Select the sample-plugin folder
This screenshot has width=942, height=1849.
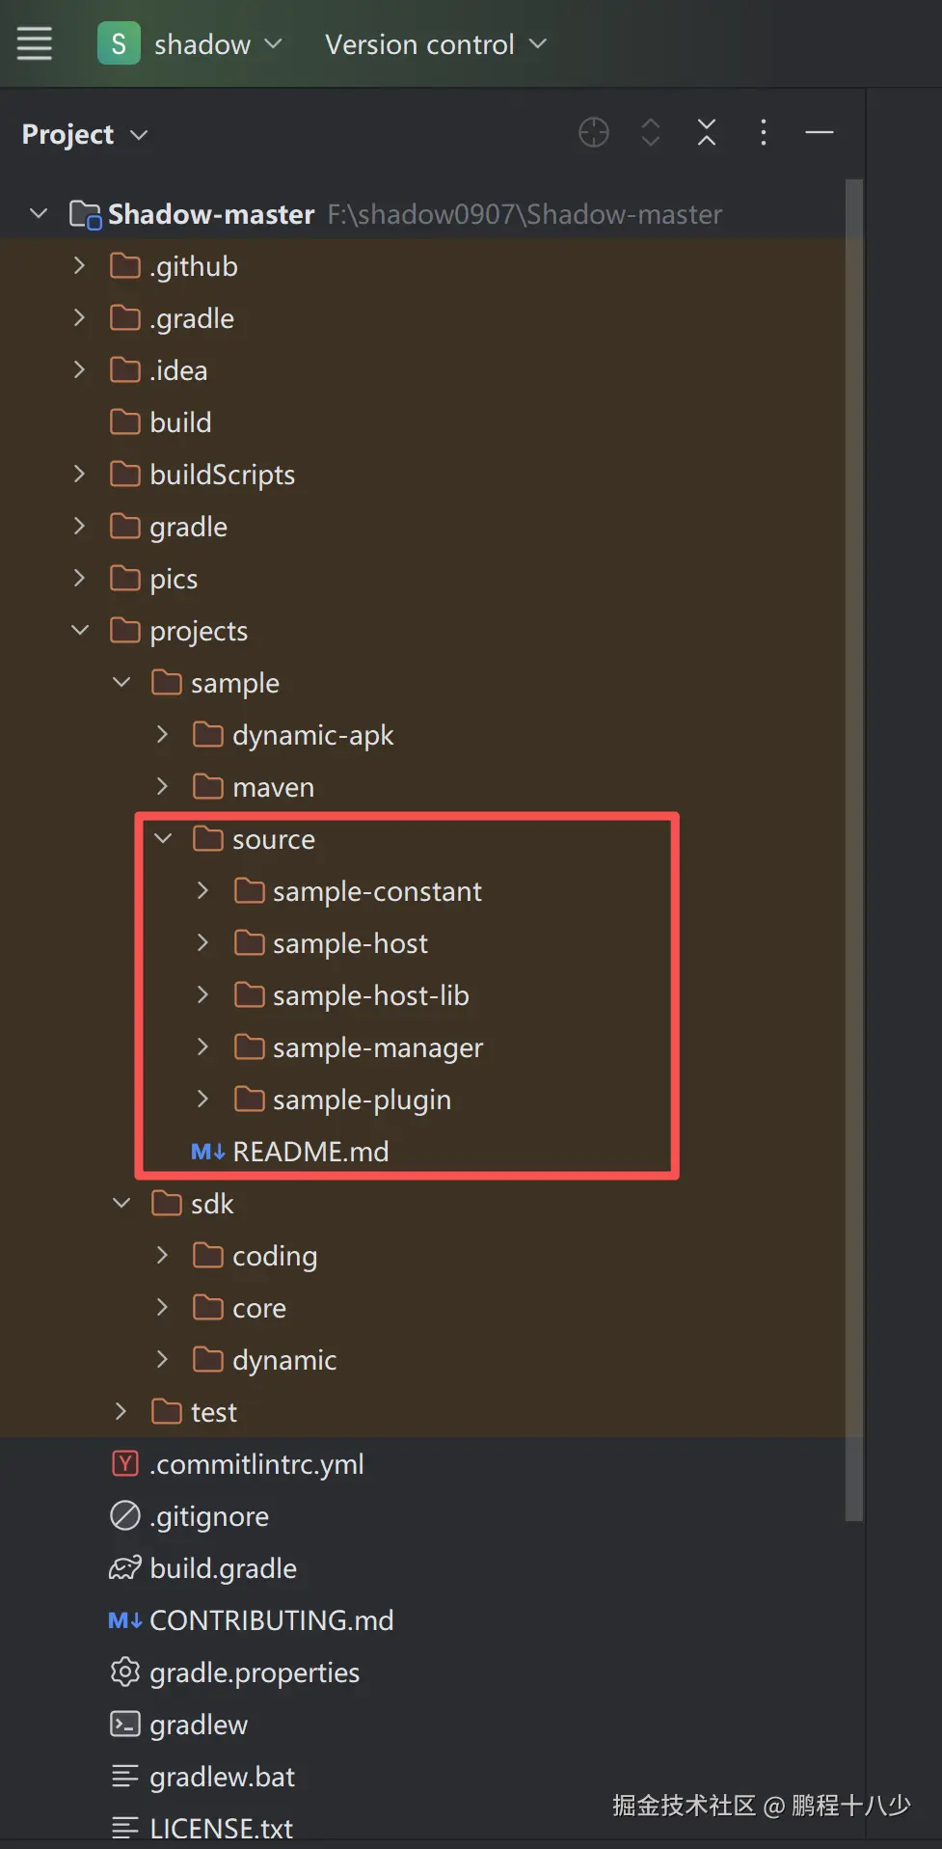coord(362,1100)
